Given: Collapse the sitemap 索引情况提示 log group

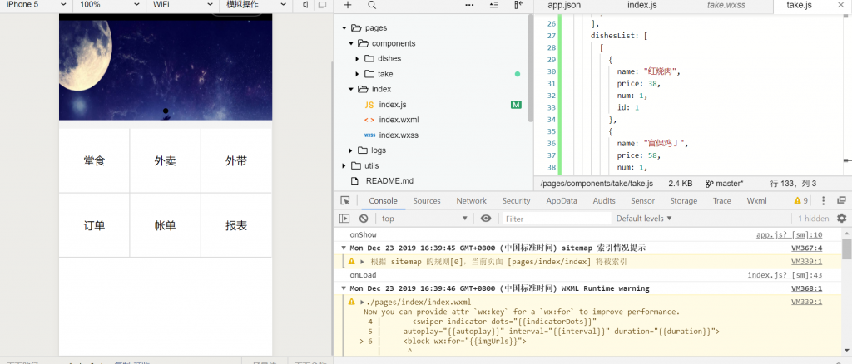Looking at the screenshot, I should [x=344, y=248].
